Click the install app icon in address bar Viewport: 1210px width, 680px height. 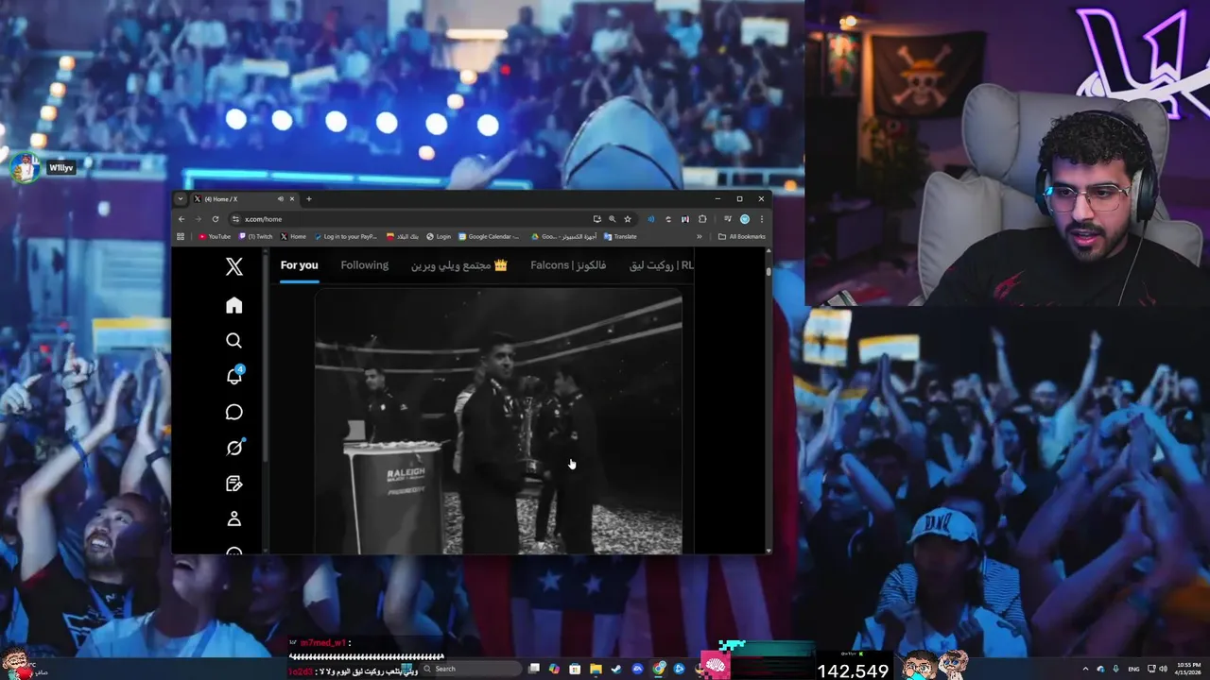(x=596, y=219)
